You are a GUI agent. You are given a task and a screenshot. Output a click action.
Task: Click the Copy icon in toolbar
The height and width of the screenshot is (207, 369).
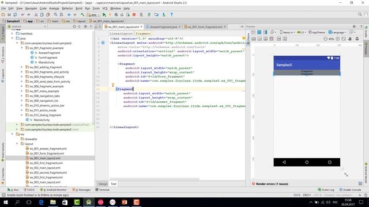pyautogui.click(x=42, y=14)
